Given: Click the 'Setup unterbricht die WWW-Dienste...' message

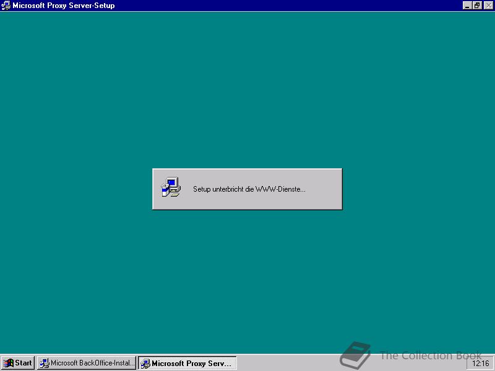Looking at the screenshot, I should pos(249,189).
